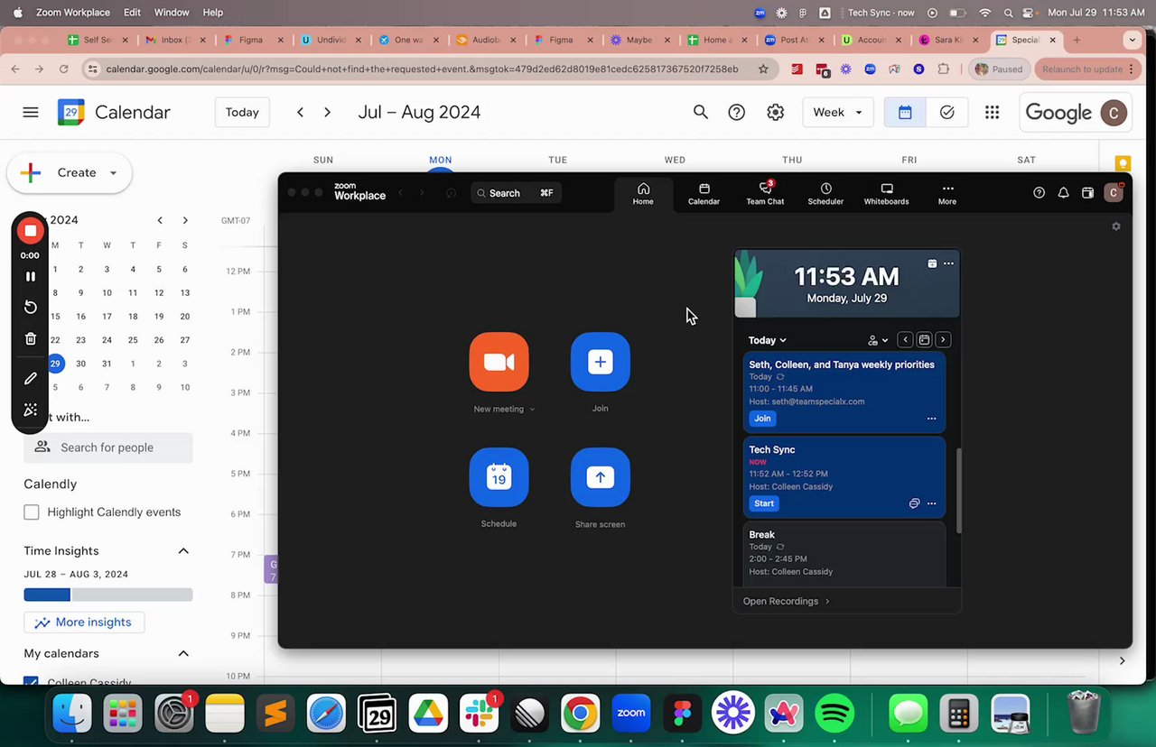Open Tech Sync meeting chat icon
Image resolution: width=1156 pixels, height=747 pixels.
[914, 503]
